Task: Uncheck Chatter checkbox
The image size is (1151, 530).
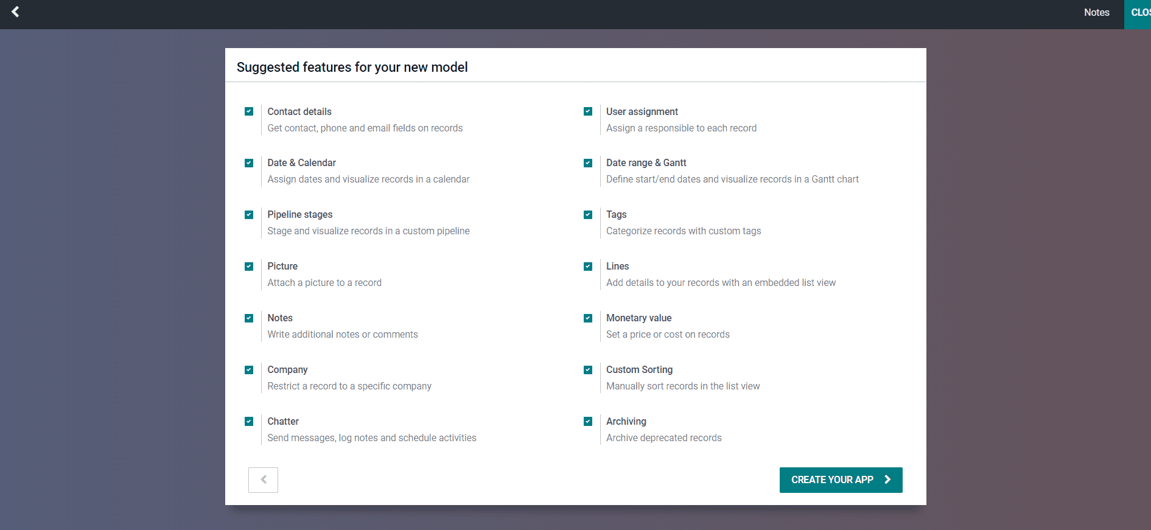Action: (249, 422)
